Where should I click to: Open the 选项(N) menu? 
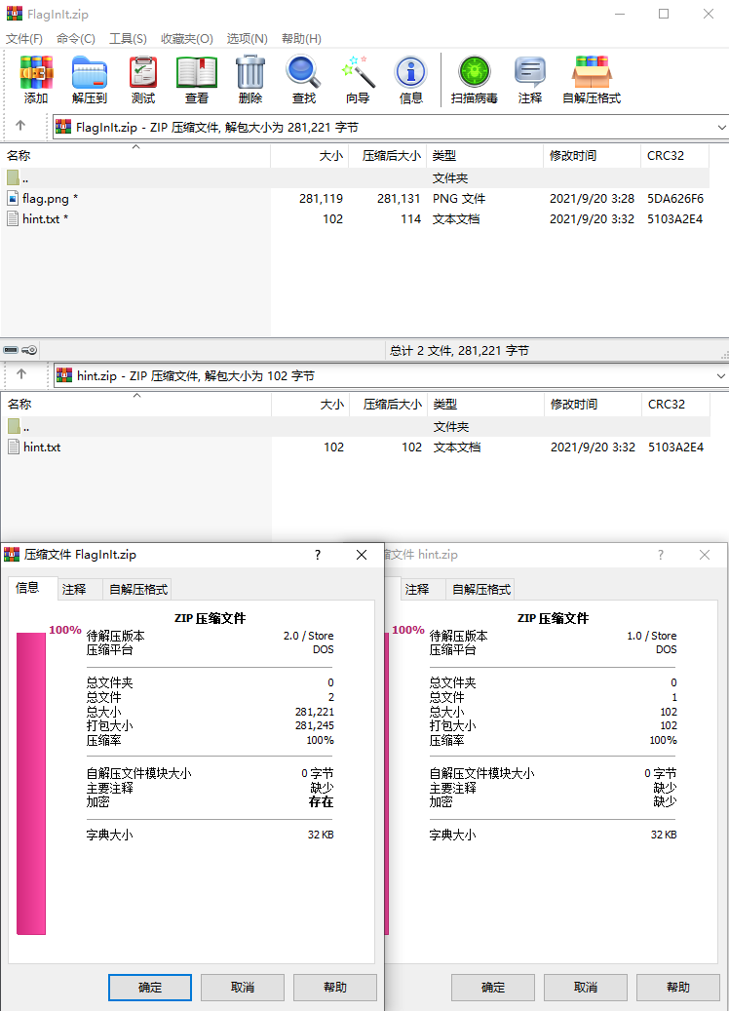(247, 38)
